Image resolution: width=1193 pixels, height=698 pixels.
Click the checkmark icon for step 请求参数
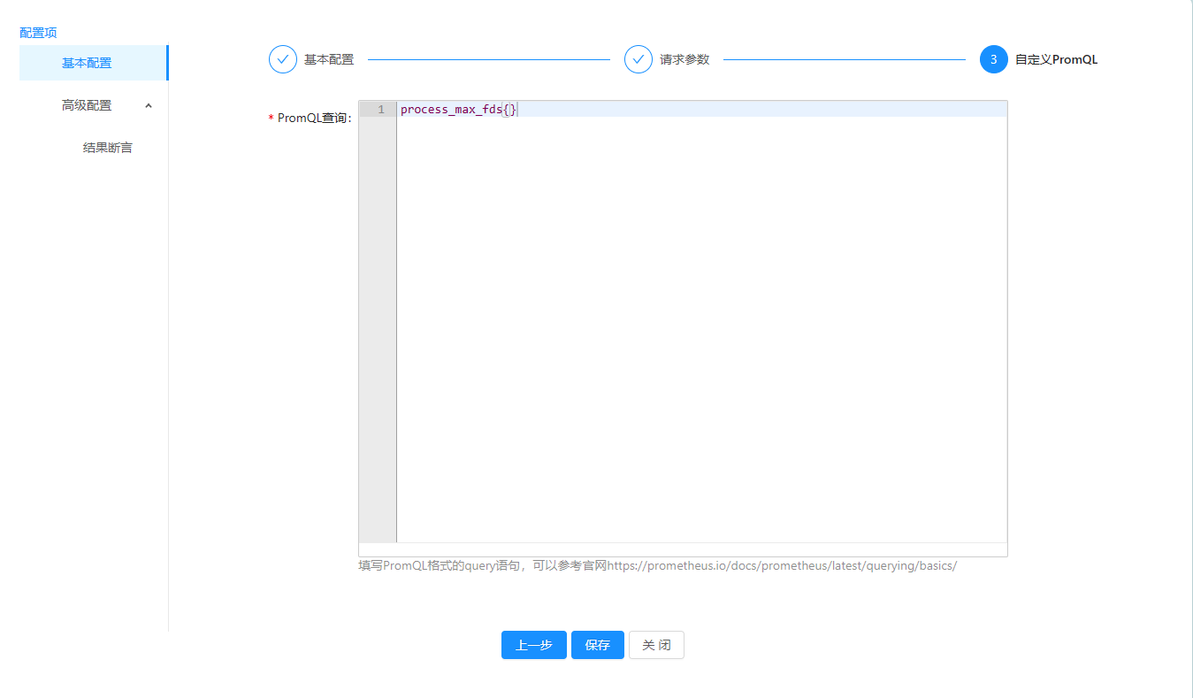[x=639, y=59]
